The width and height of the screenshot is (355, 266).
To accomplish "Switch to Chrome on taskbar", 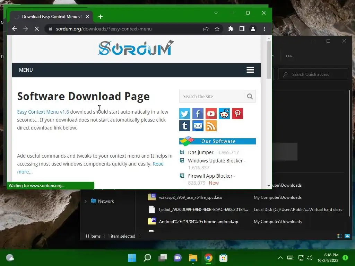I will click(x=208, y=258).
